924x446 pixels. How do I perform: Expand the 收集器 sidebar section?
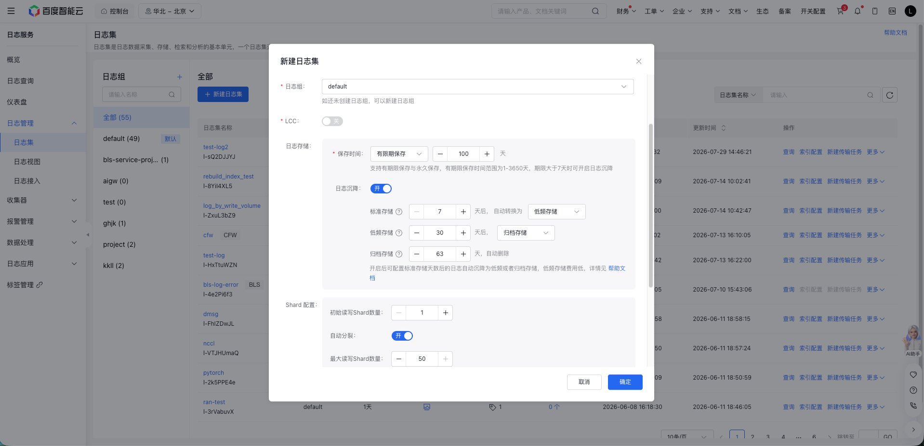[x=42, y=200]
